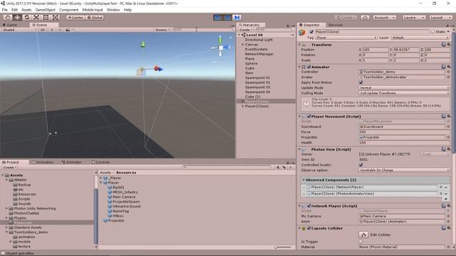Screen dimensions: 456x256
Task: Toggle Global handle rotation button
Action: coord(95,17)
